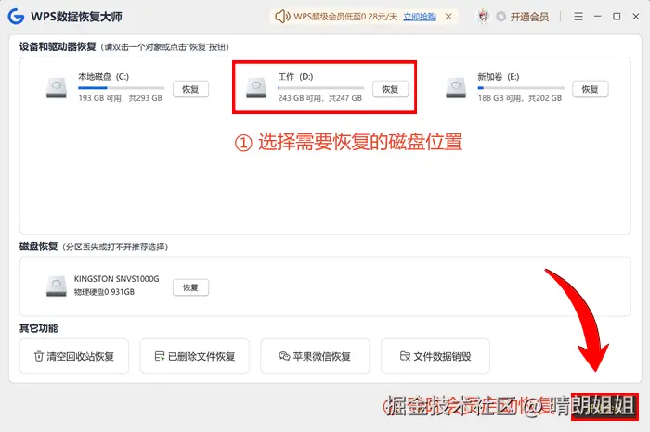The image size is (650, 432).
Task: Click text 188 GB 可用, 共202 GB
Action: [520, 98]
